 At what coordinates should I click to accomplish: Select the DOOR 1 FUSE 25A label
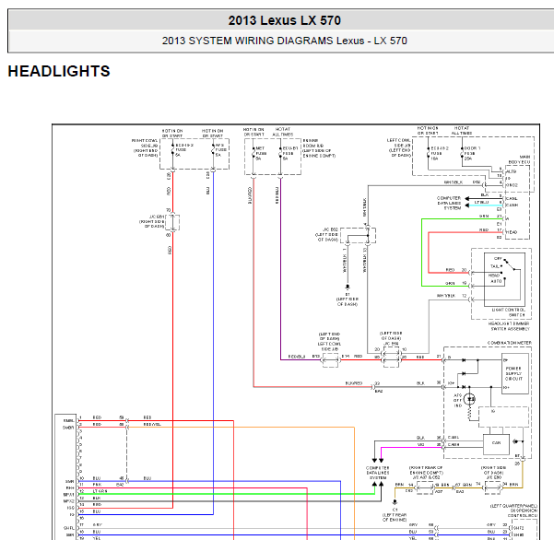point(472,153)
